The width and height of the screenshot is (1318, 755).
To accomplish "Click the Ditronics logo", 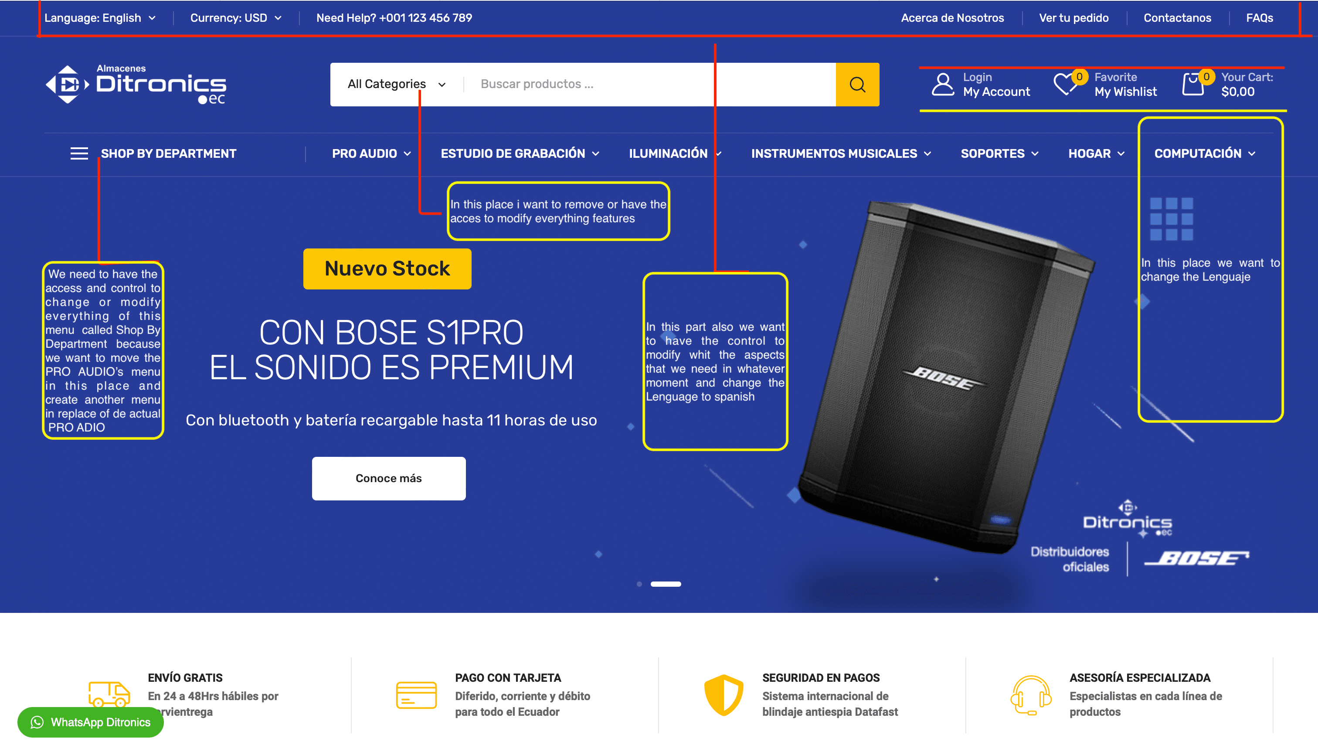I will coord(136,84).
